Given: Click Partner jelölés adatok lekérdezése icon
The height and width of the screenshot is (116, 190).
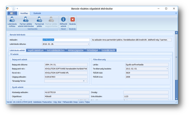Looking at the screenshot, I should tap(26, 20).
